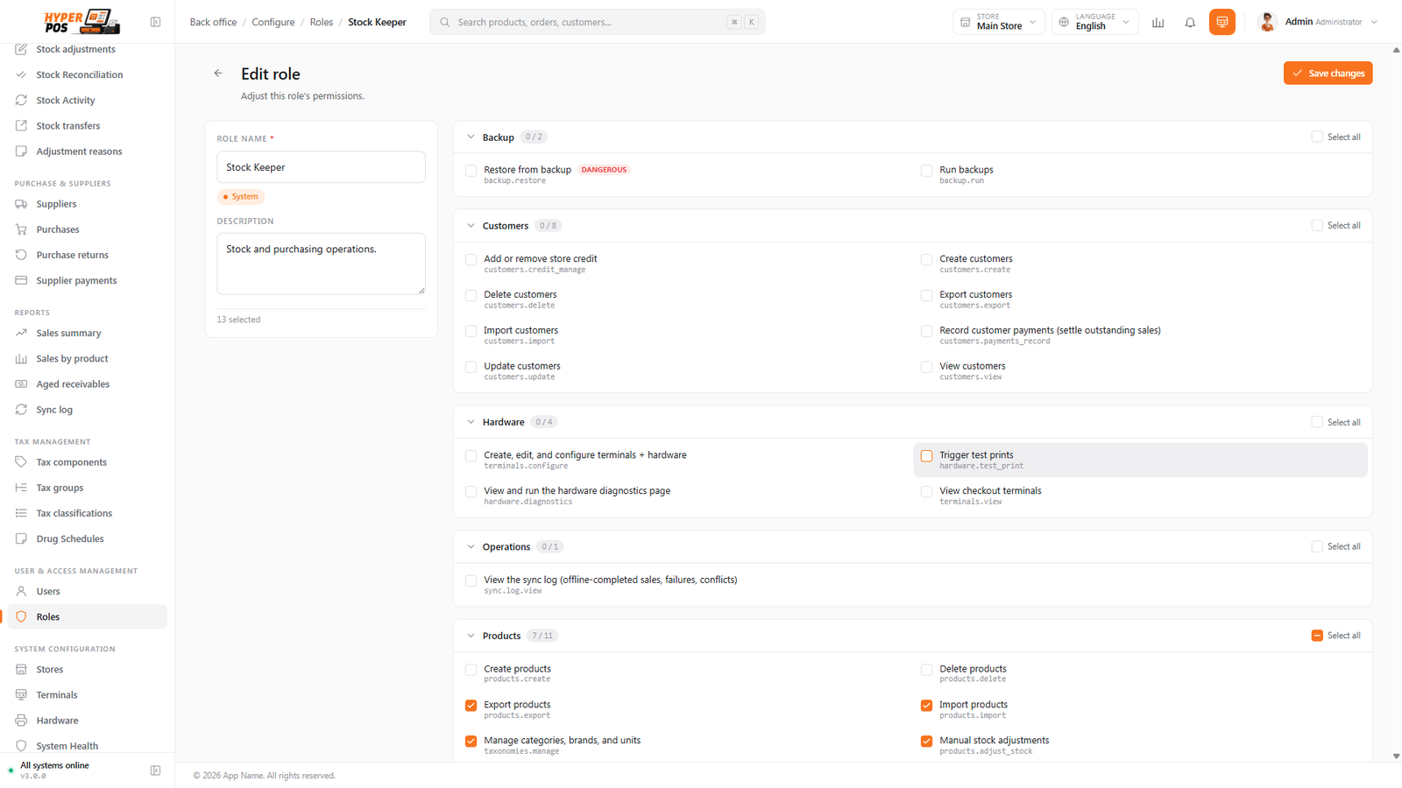Click the Suppliers truck icon
The height and width of the screenshot is (788, 1402).
coord(21,204)
